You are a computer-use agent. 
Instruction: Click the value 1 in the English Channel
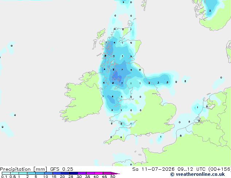(161, 137)
